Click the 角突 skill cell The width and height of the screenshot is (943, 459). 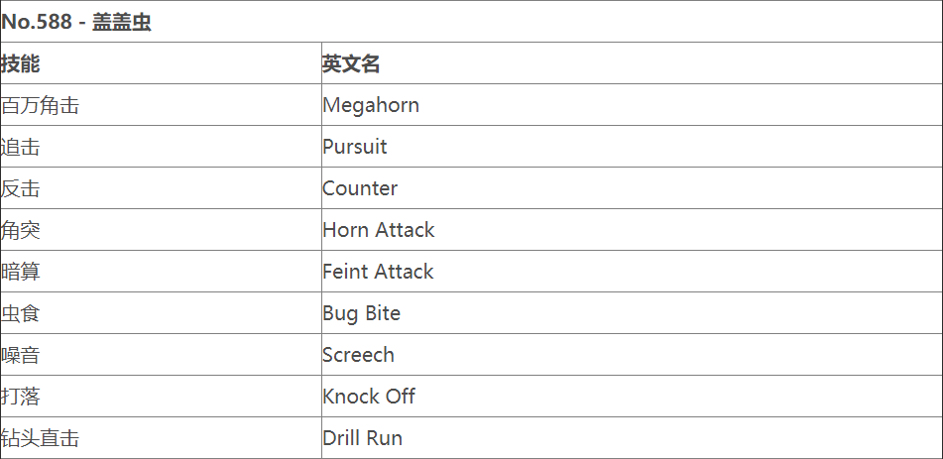[x=21, y=230]
